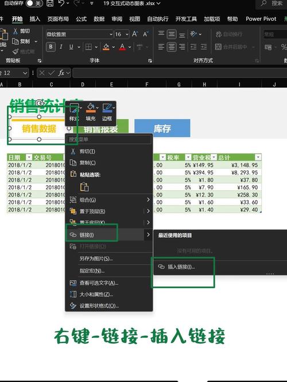Screen dimensions: 287x382
Task: Choose 另存为图片(S)...
Action: point(109,258)
